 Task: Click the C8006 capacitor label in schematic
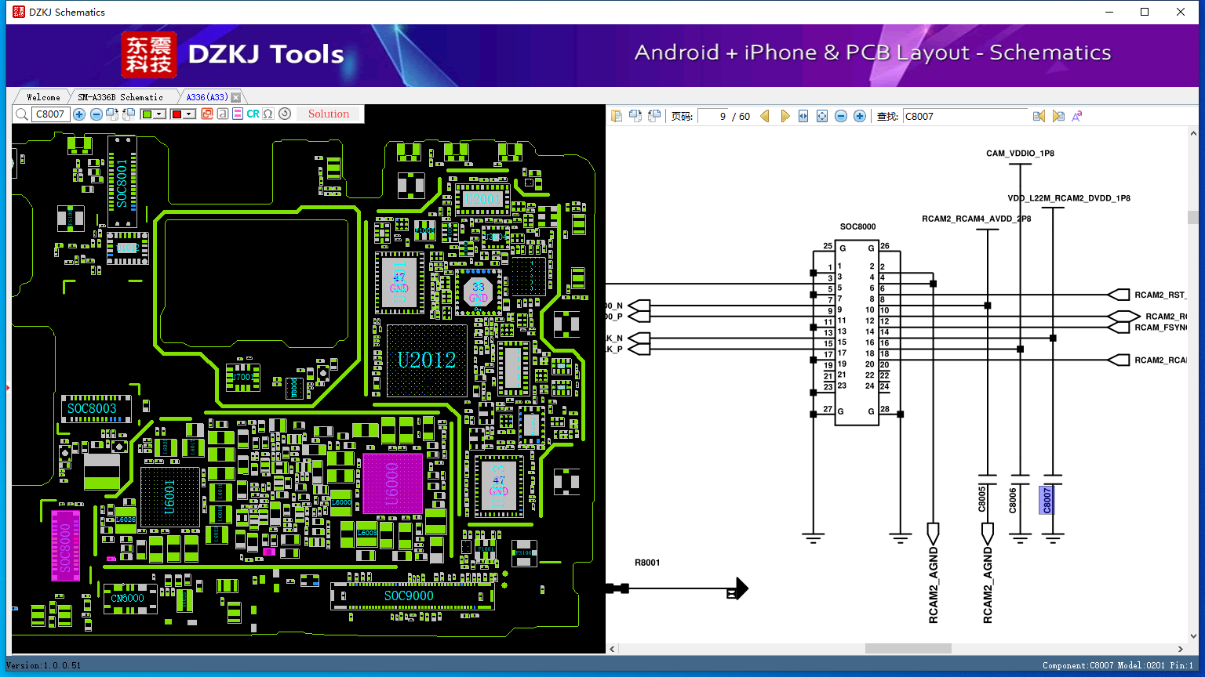1013,499
